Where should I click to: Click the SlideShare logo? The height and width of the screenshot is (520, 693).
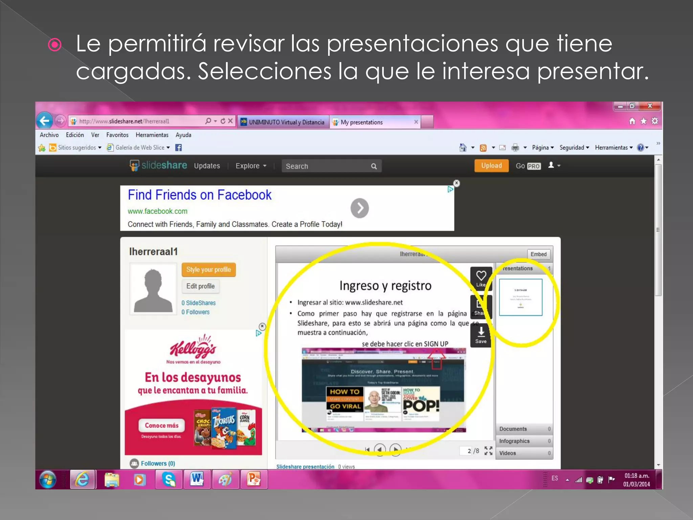click(x=158, y=166)
